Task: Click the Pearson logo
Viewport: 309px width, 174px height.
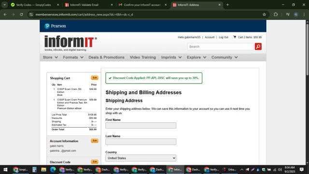Action: [55, 26]
